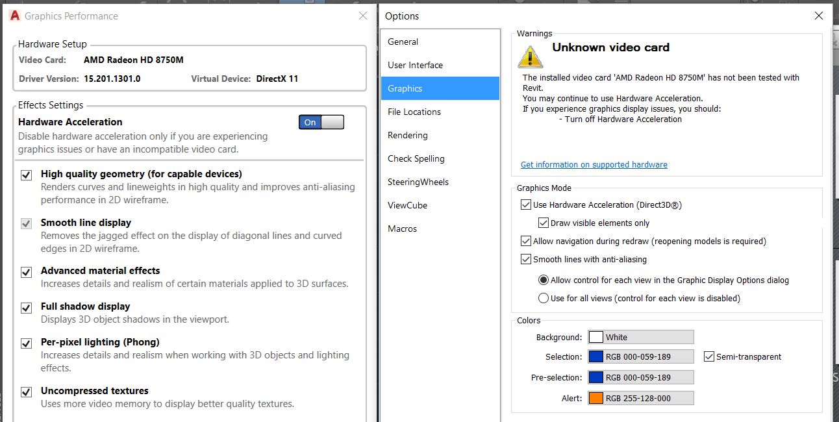The height and width of the screenshot is (422, 839).
Task: Click the video card name AMD Radeon HD 8750M
Action: [134, 60]
